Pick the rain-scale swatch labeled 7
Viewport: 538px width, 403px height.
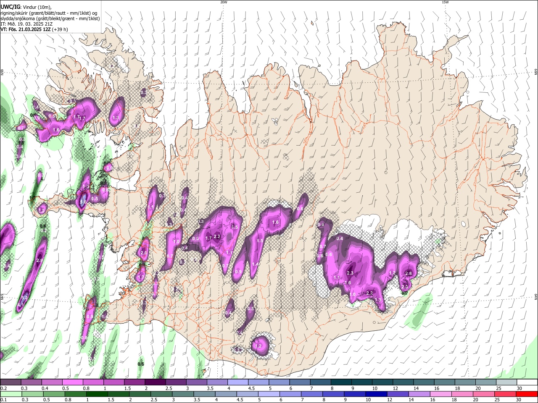coord(312,394)
